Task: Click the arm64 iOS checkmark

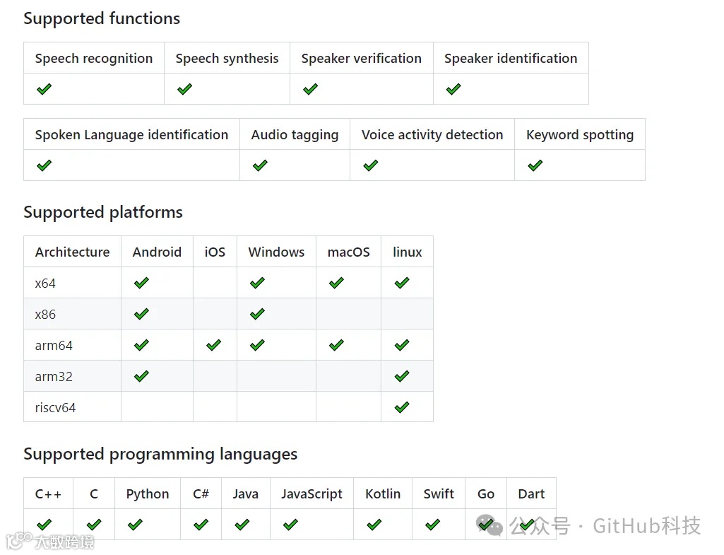Action: 213,345
